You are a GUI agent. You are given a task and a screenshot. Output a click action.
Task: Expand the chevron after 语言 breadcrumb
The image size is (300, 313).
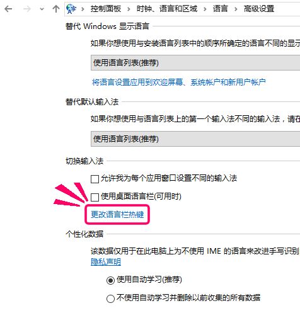click(x=236, y=9)
